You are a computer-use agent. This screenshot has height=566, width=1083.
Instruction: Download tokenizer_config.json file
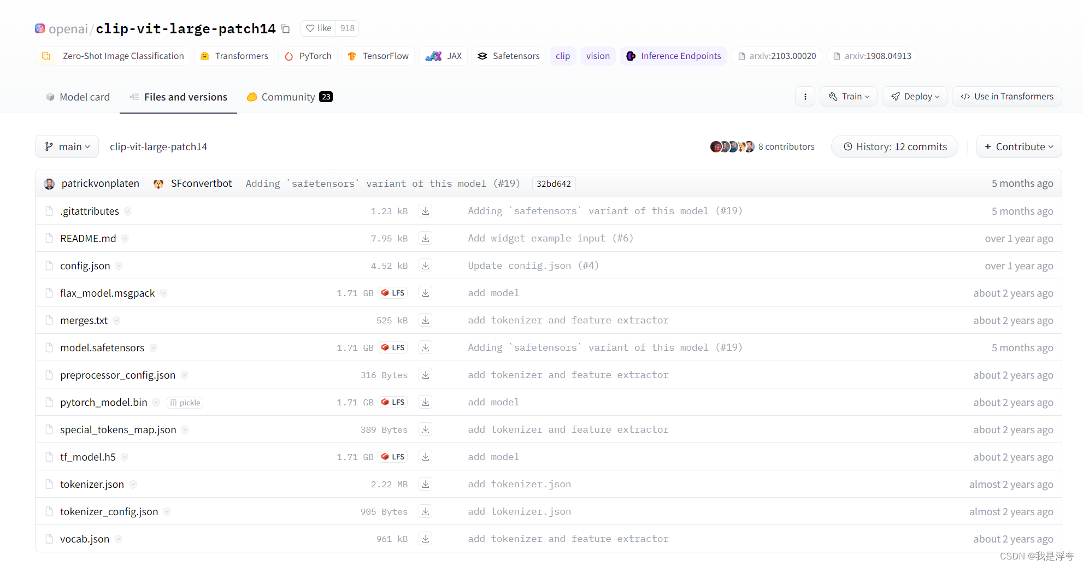coord(426,511)
